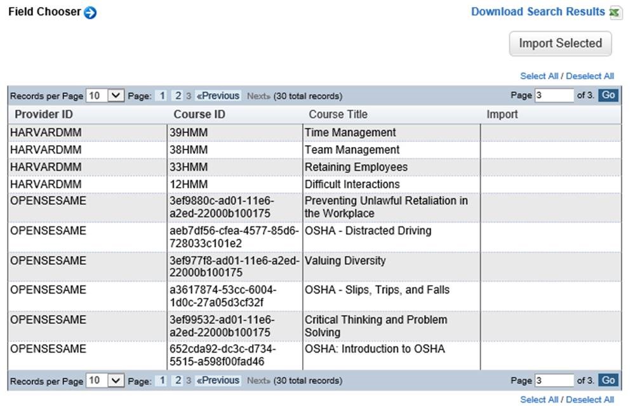
Task: Click the Provider ID column header
Action: [44, 115]
